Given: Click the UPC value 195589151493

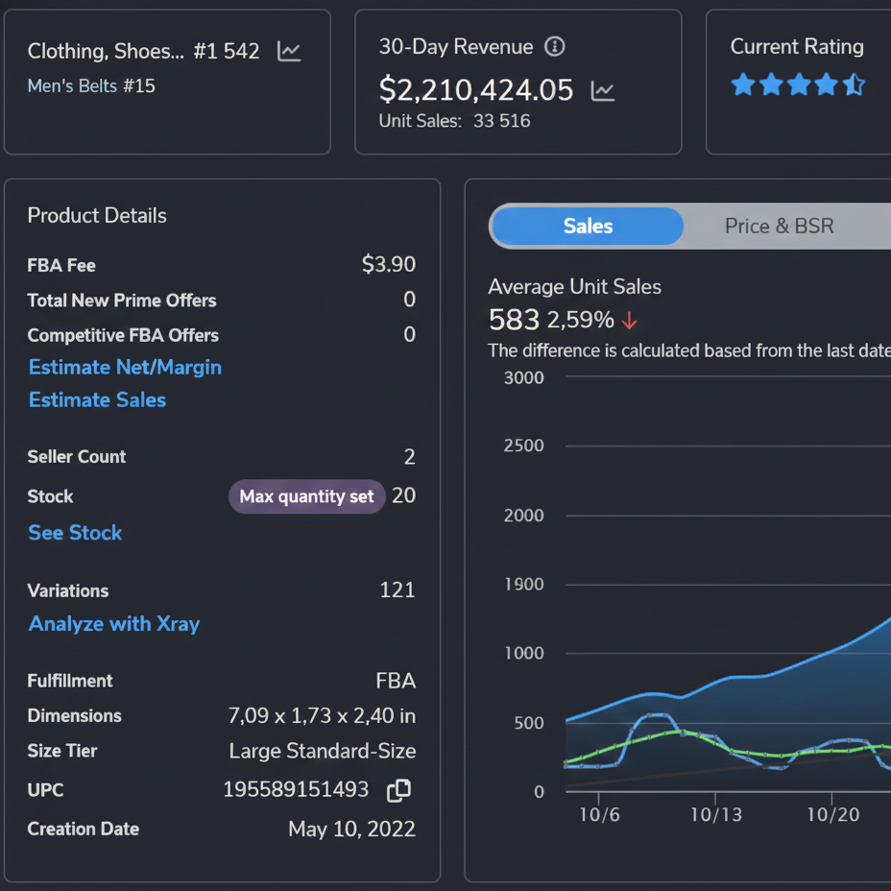Looking at the screenshot, I should 296,789.
